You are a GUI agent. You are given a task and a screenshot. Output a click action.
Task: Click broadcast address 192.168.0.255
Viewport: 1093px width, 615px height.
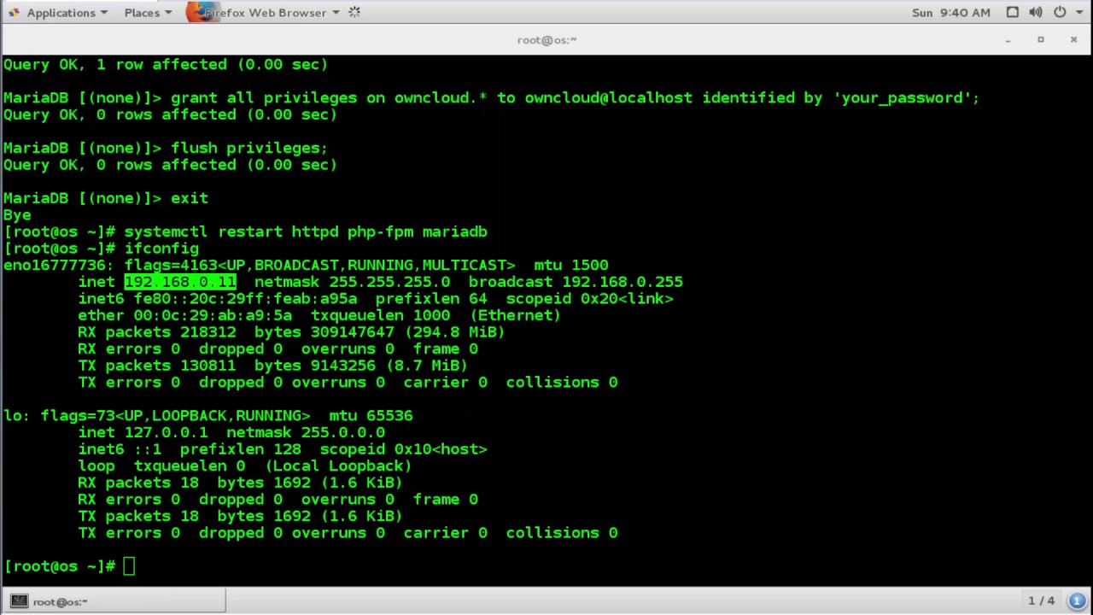point(622,282)
